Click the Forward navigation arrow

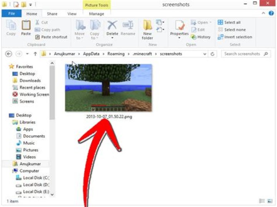pos(19,54)
